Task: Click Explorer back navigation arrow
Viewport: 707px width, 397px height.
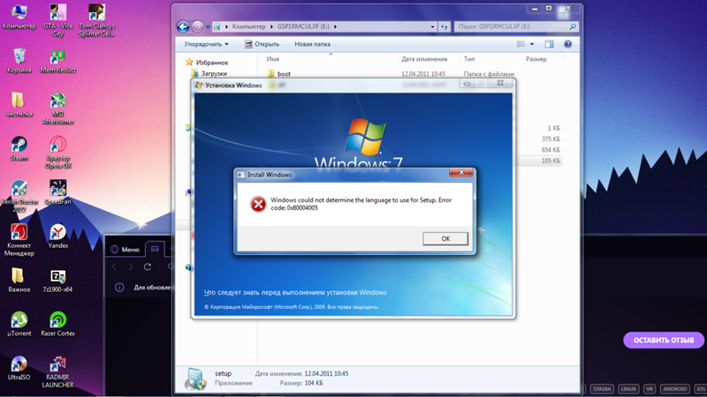Action: pyautogui.click(x=183, y=26)
